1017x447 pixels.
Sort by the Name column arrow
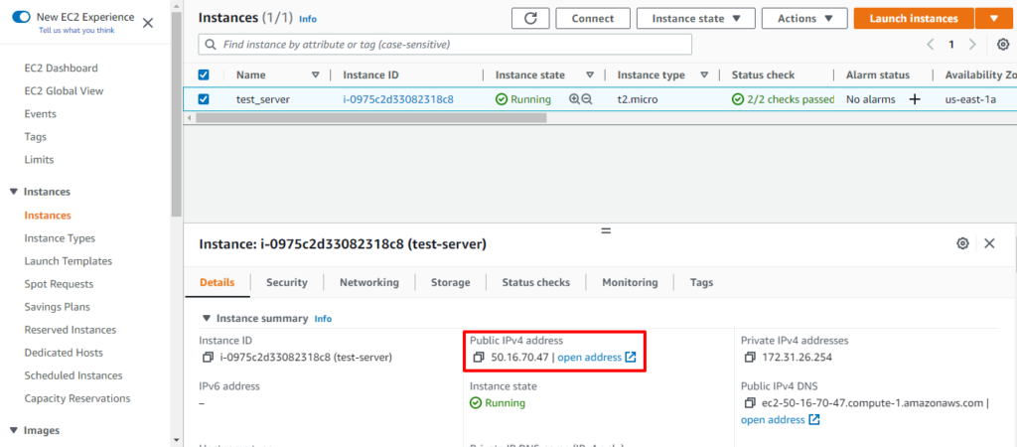pos(316,75)
